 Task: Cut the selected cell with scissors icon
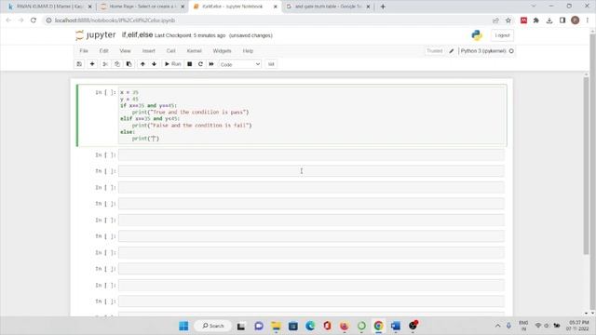coord(105,64)
